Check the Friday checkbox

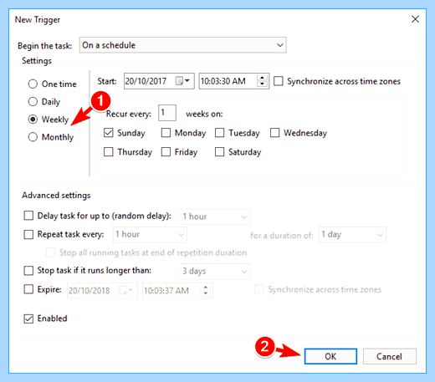(166, 152)
